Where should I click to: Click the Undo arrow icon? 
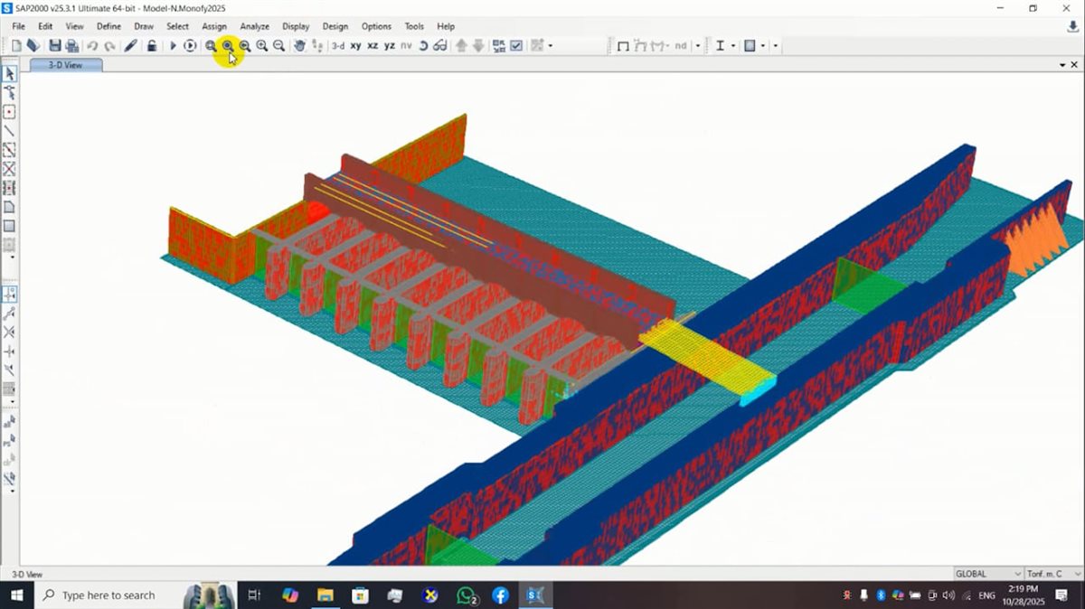point(92,45)
